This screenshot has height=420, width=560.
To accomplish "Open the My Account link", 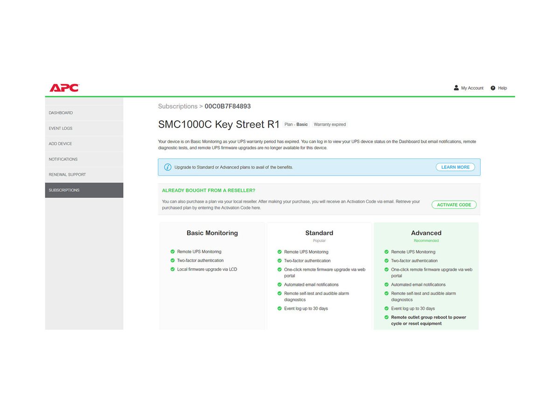I will (x=472, y=88).
